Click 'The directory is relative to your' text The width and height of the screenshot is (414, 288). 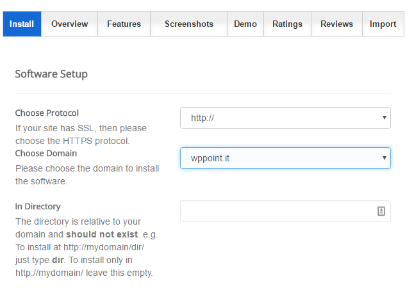[78, 221]
